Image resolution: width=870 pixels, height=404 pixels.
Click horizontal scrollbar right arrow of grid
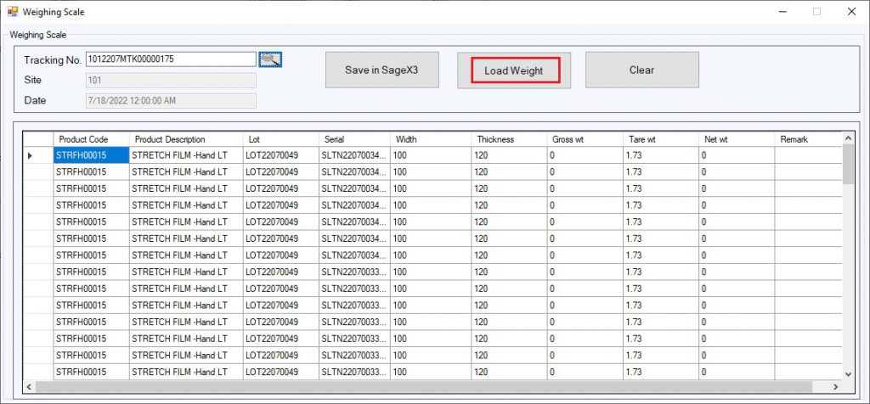click(x=836, y=386)
